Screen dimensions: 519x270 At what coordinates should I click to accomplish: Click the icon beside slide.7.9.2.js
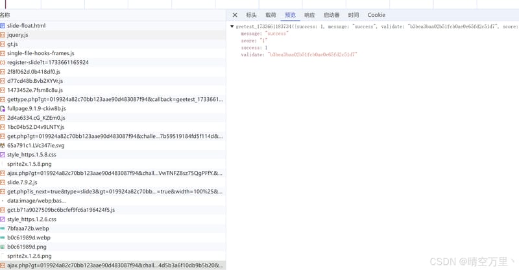3,182
